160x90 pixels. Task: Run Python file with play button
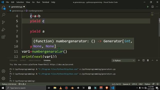148,7
